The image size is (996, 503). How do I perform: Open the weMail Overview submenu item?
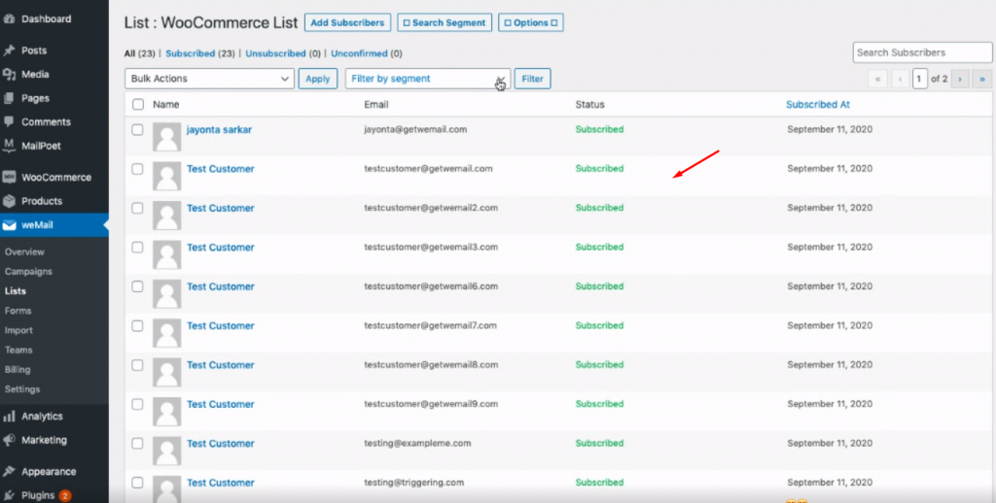tap(24, 251)
